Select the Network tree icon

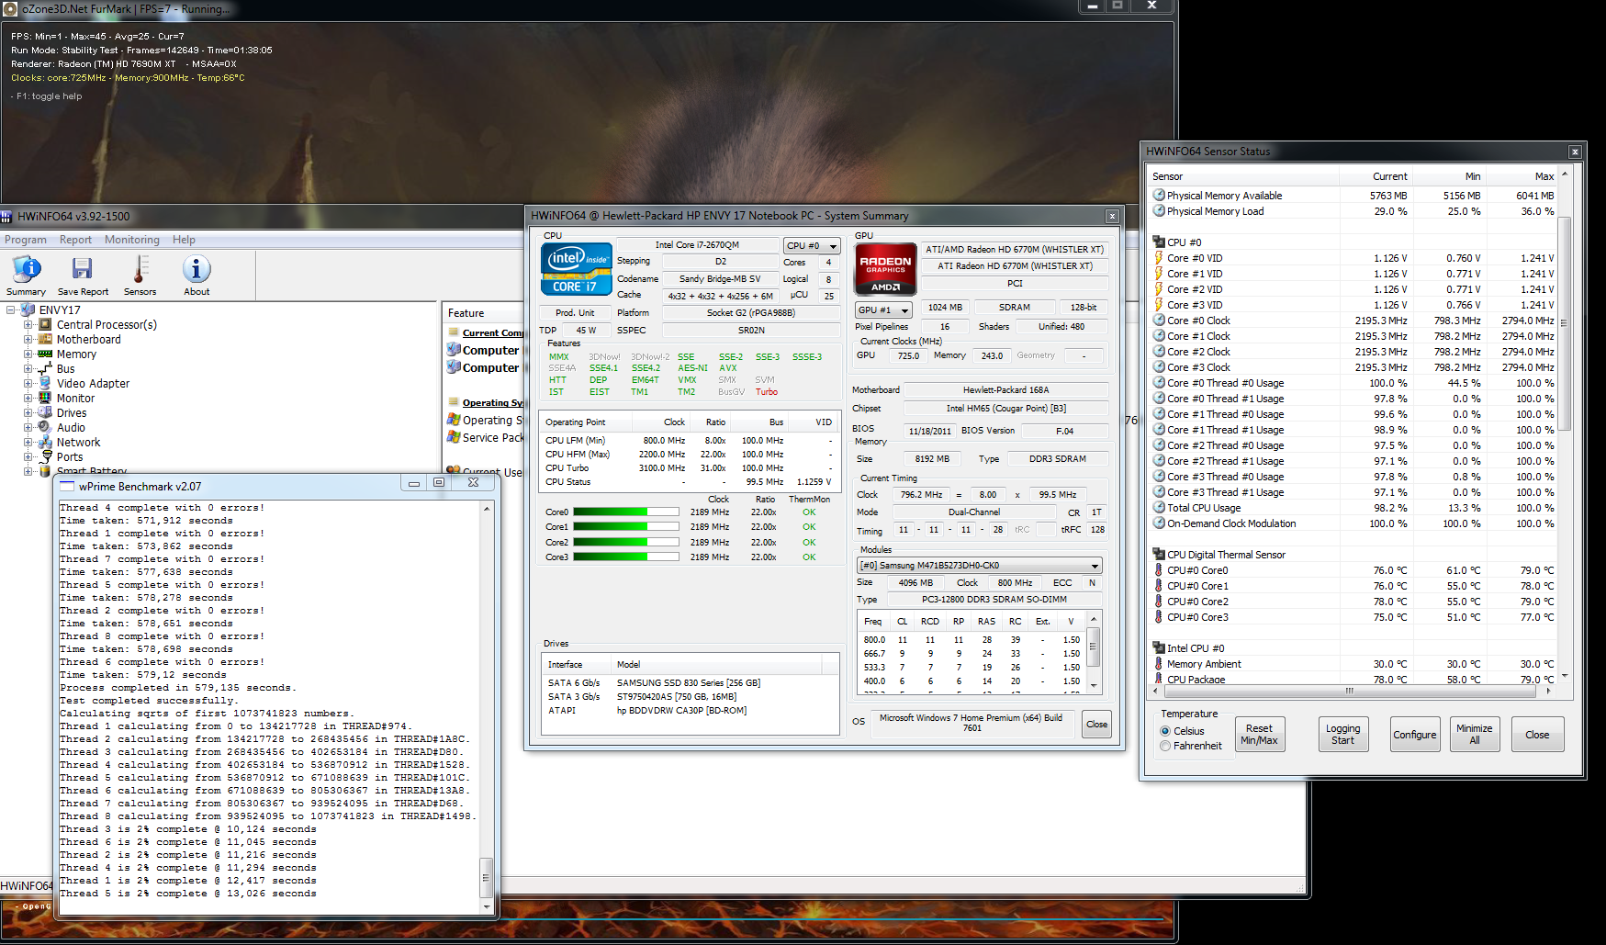tap(45, 442)
